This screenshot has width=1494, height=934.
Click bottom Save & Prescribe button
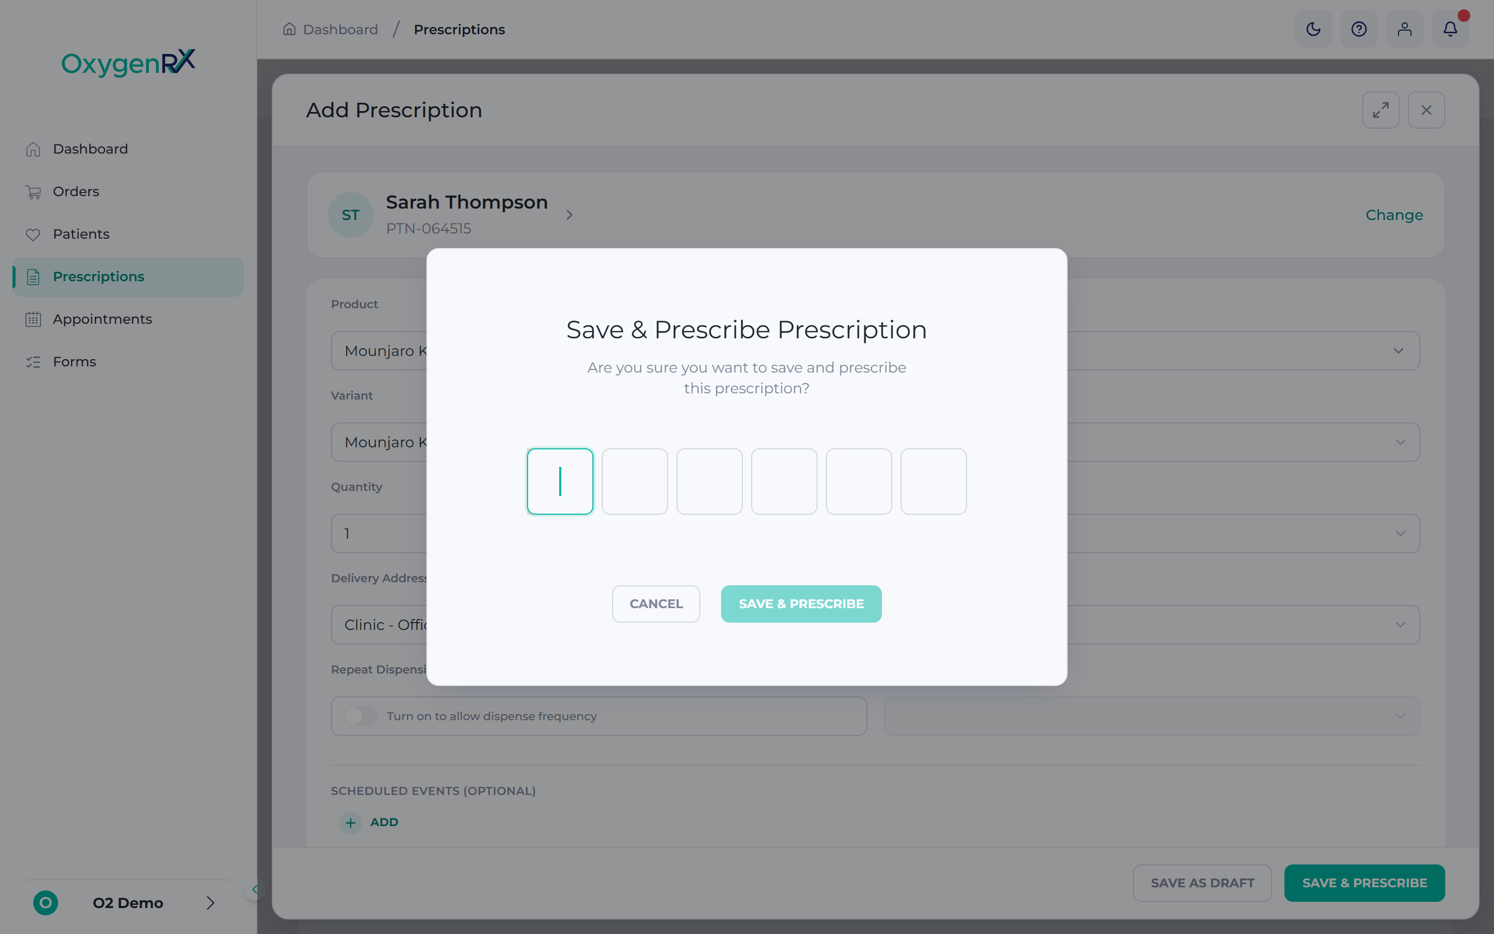click(1364, 883)
